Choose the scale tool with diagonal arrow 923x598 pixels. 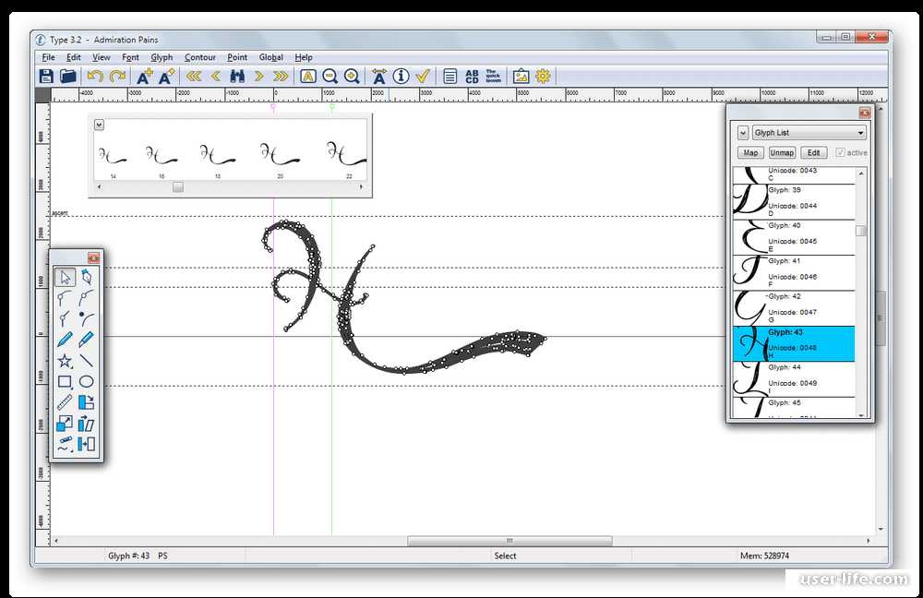click(x=65, y=424)
